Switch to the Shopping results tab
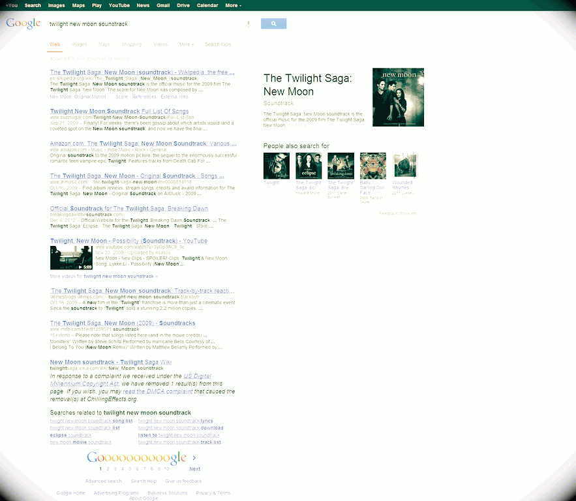Image resolution: width=576 pixels, height=501 pixels. pos(132,44)
